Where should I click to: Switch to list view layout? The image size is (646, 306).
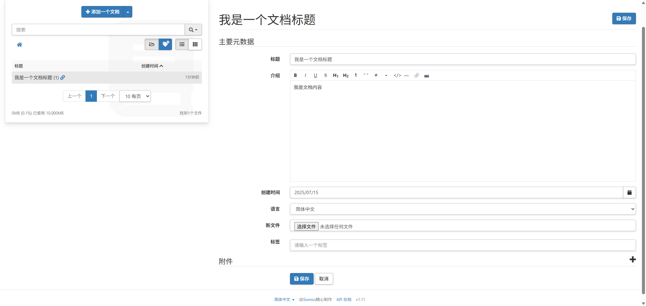coord(182,44)
